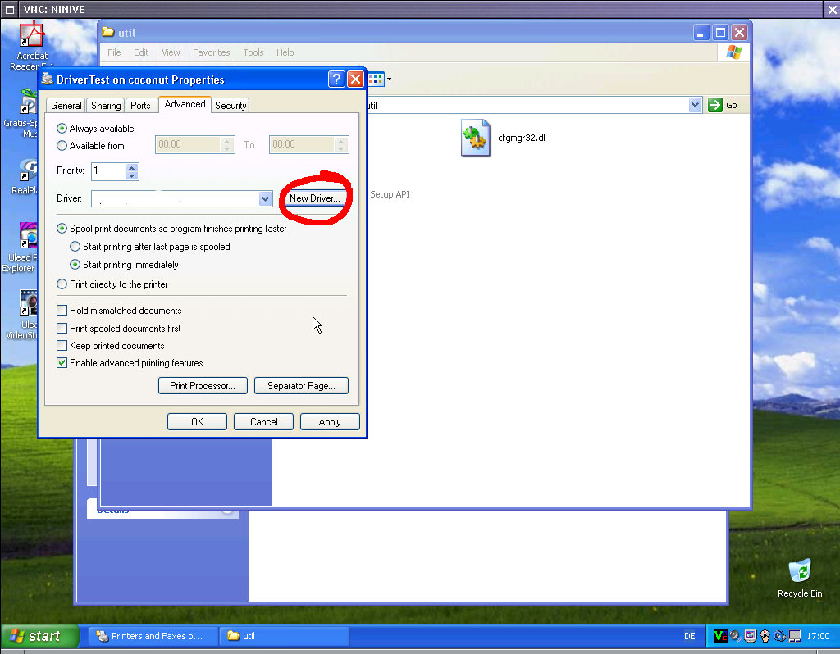This screenshot has width=840, height=654.
Task: Select Print directly to the printer
Action: point(62,284)
